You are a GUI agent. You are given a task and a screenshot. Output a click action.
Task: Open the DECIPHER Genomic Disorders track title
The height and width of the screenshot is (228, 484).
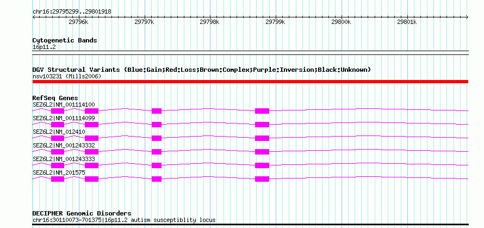click(82, 213)
